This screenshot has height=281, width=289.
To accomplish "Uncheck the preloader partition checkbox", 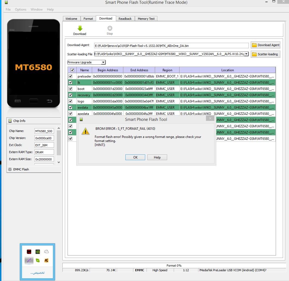I will 70,76.
